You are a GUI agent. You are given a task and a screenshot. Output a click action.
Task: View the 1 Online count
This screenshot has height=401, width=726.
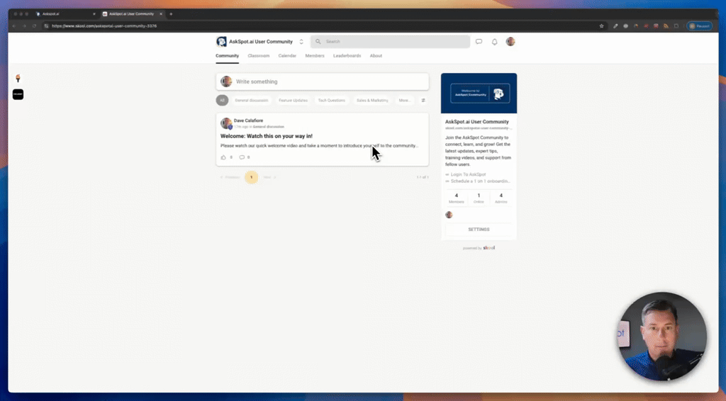(x=479, y=198)
